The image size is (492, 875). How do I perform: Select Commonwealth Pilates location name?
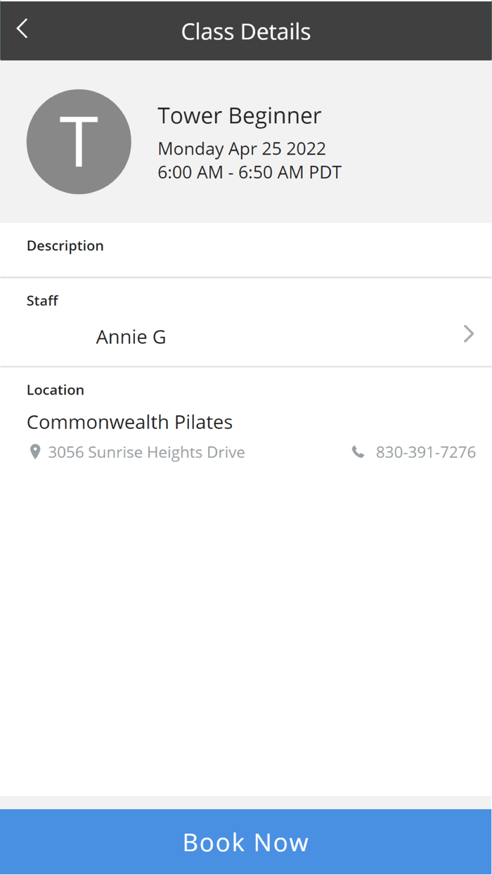coord(129,422)
